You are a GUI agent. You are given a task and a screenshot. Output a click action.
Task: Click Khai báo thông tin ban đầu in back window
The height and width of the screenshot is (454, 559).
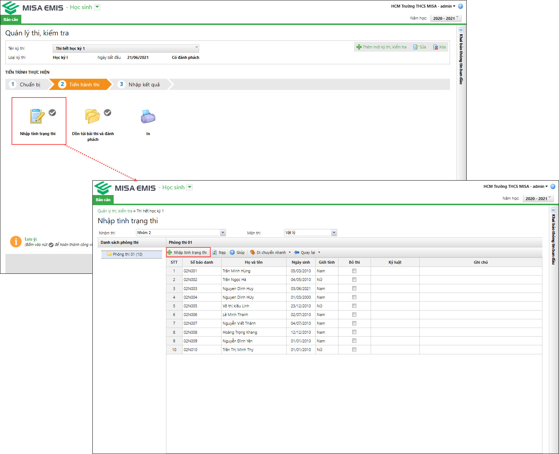pos(461,59)
